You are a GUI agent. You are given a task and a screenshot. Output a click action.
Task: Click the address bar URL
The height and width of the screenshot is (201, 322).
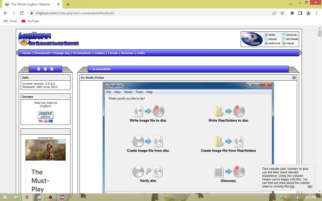(75, 13)
